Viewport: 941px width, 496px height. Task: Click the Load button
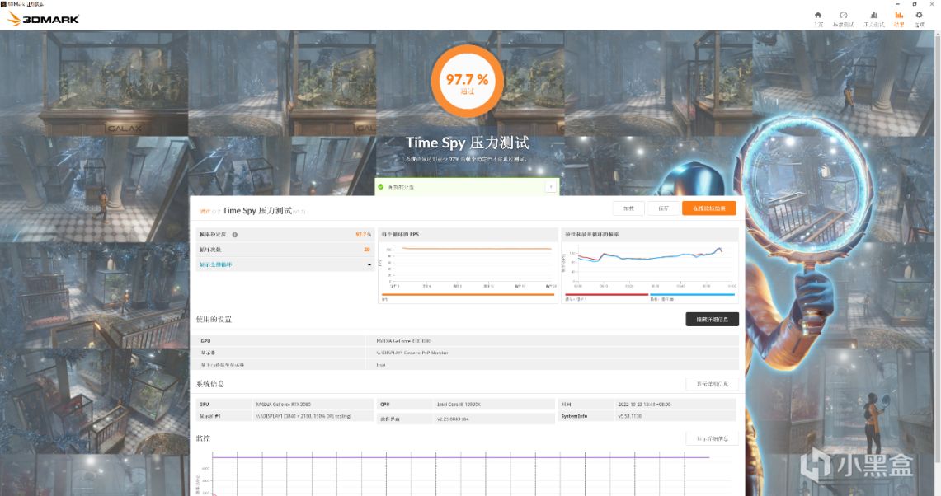(x=628, y=208)
